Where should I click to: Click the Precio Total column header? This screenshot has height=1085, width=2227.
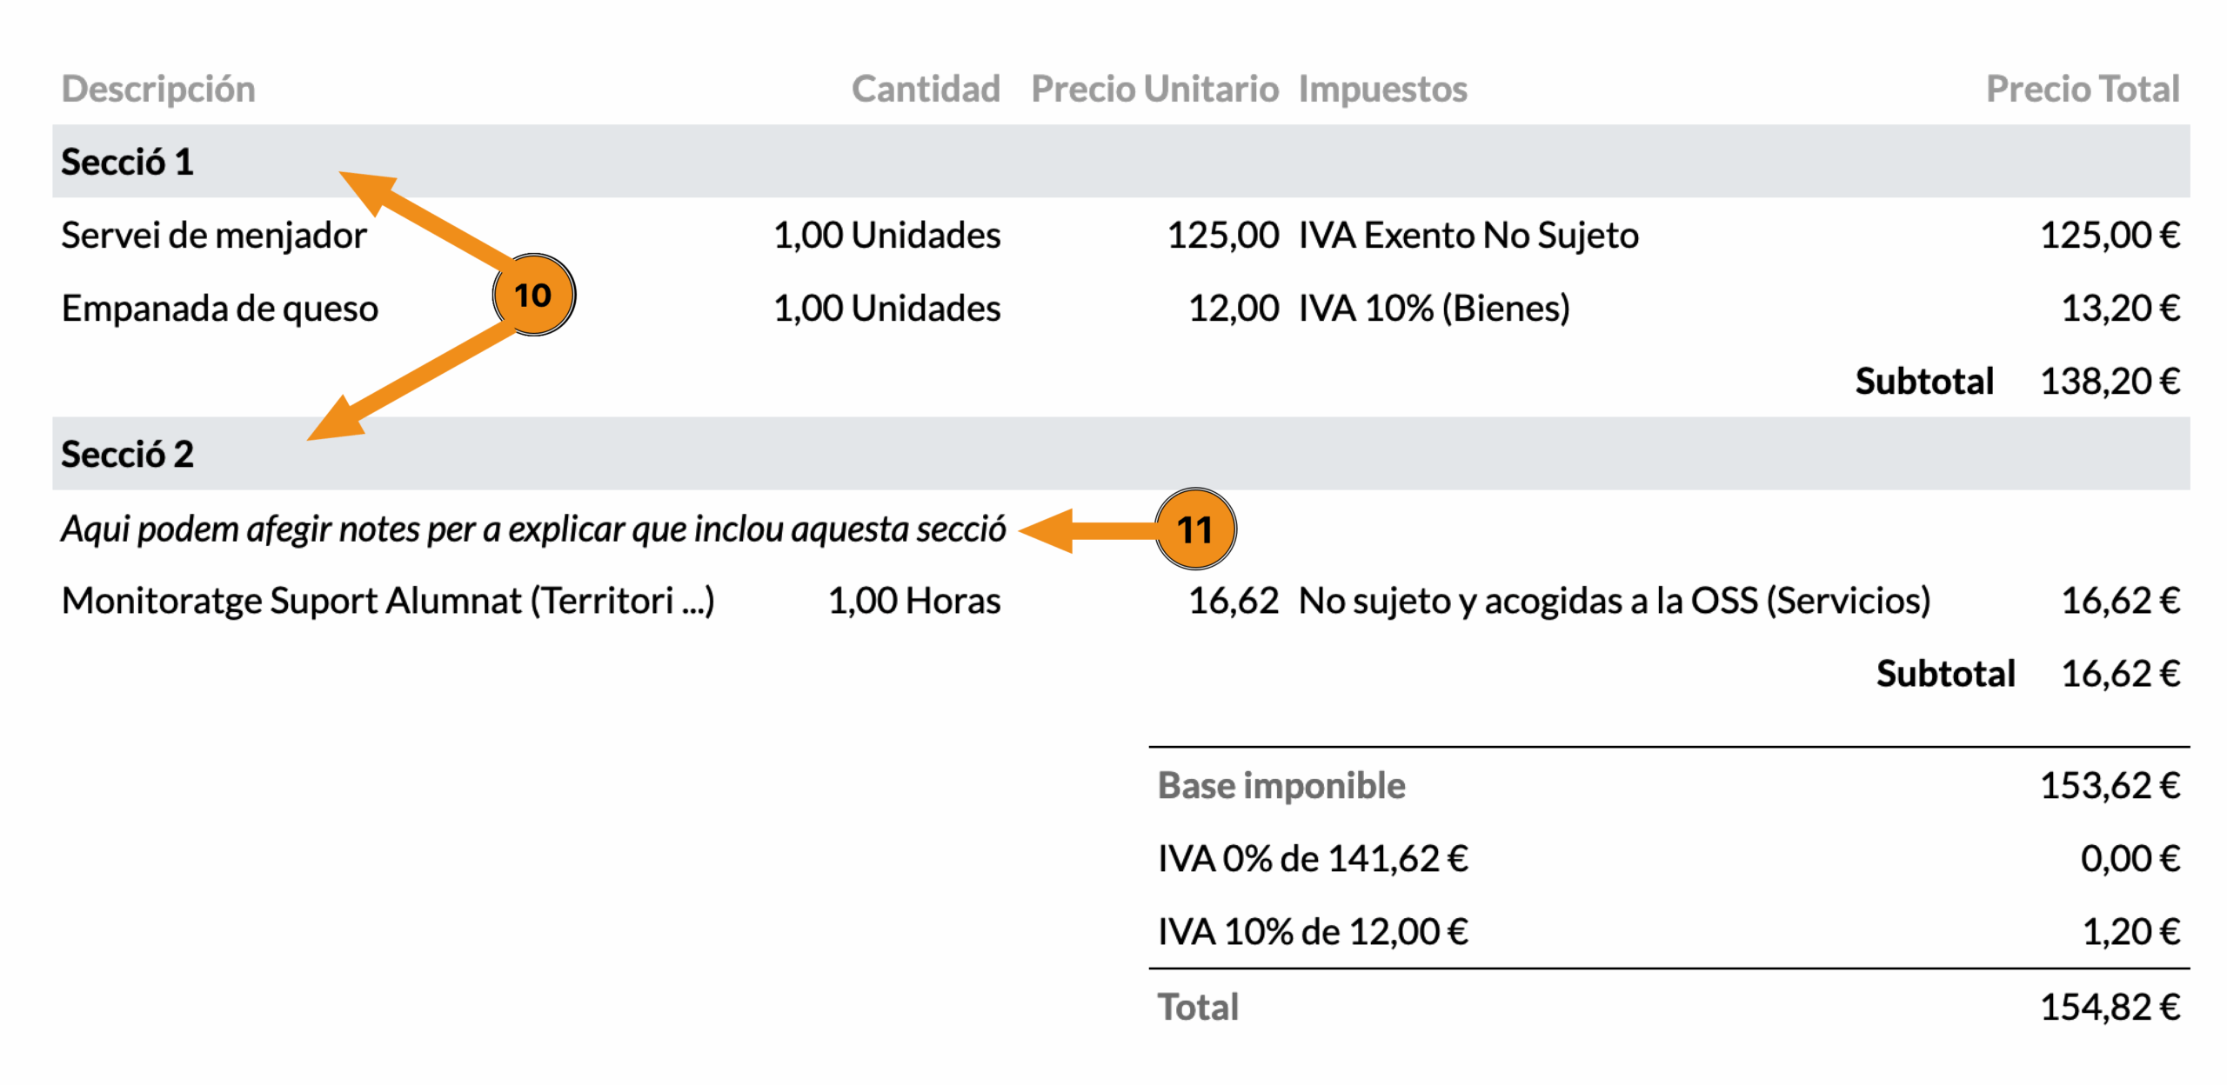click(x=2082, y=90)
